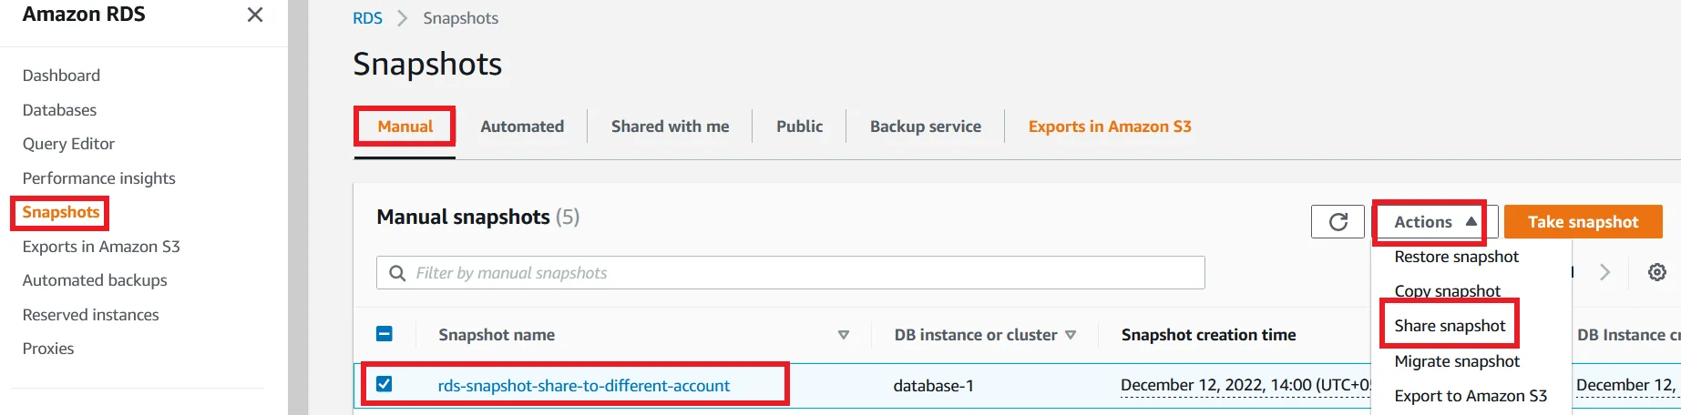Image resolution: width=1681 pixels, height=415 pixels.
Task: Open sidebar Exports in Amazon S3
Action: [x=101, y=247]
